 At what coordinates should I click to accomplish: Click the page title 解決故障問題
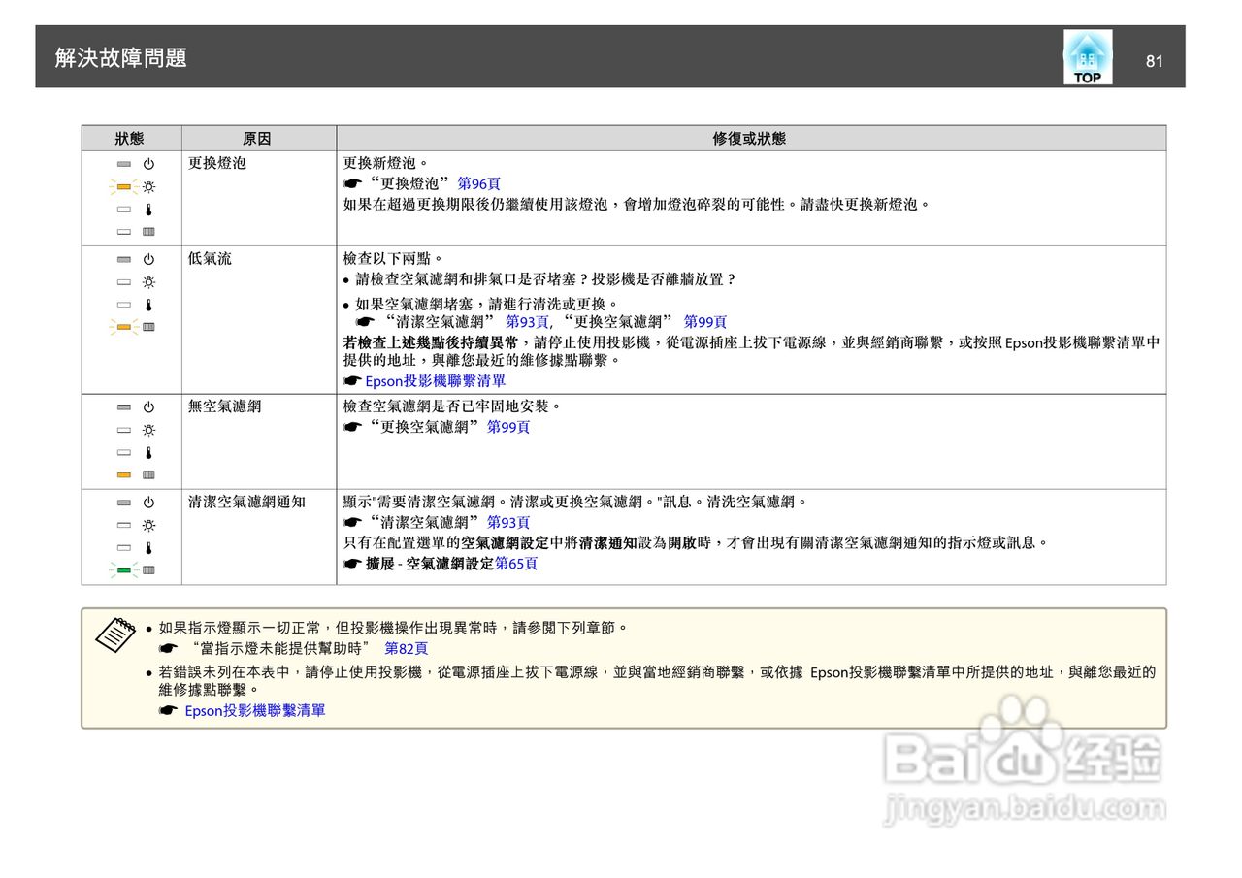(x=121, y=58)
